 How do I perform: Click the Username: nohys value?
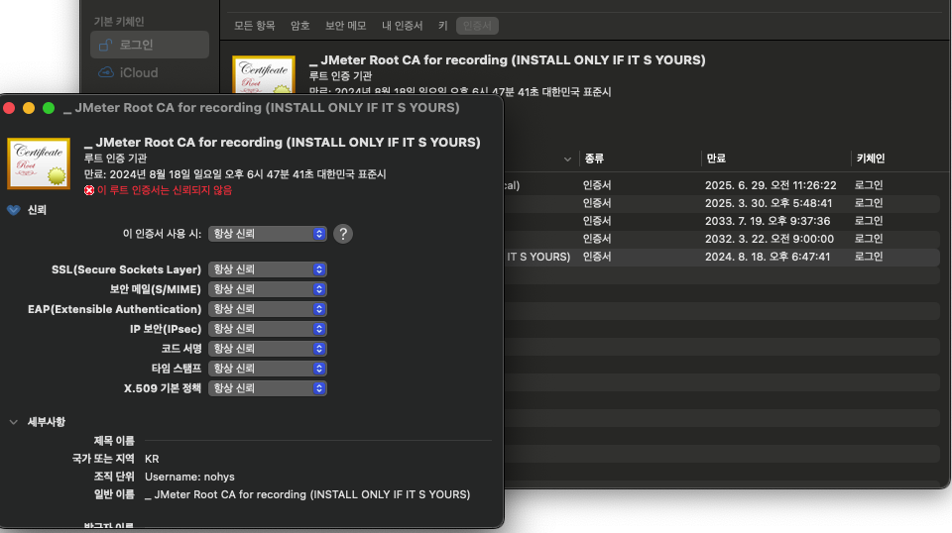pos(189,478)
